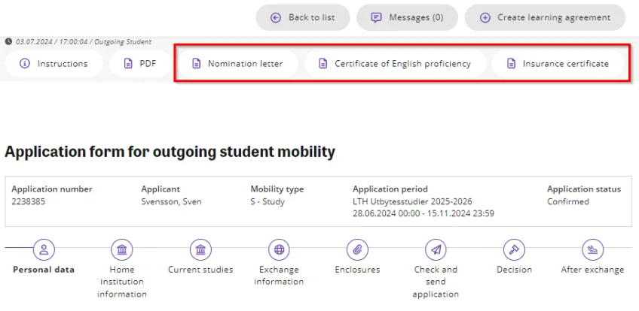
Task: Go to the Exchange information step label
Action: pyautogui.click(x=279, y=275)
